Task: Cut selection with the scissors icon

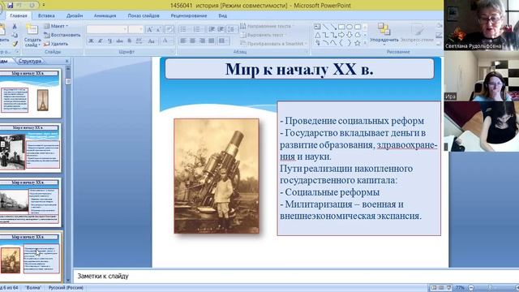Action: (15, 27)
